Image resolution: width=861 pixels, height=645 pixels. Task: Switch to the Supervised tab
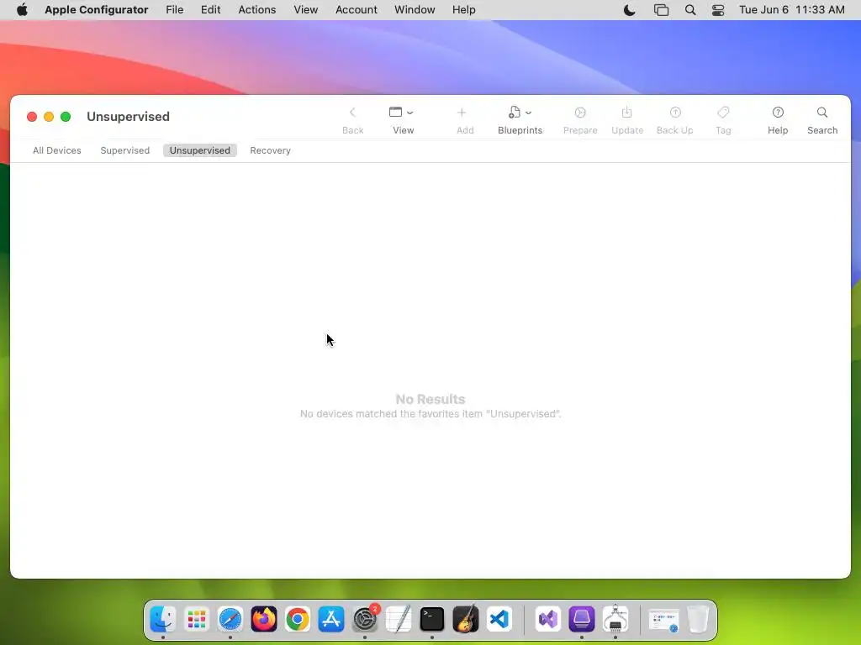[x=124, y=150]
